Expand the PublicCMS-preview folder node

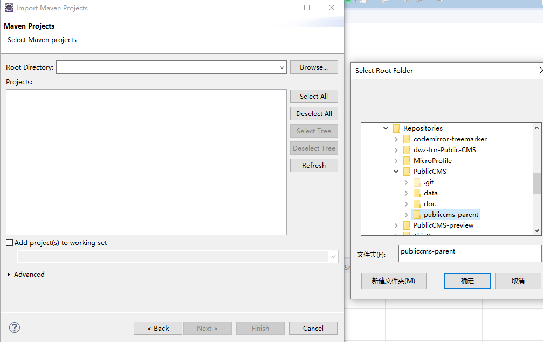(396, 225)
